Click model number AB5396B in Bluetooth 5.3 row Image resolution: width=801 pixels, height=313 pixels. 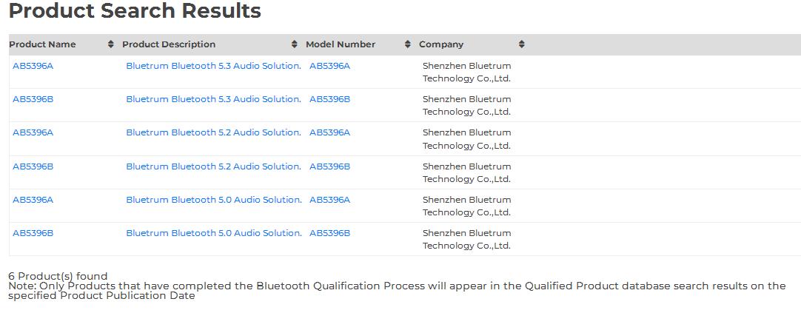click(329, 99)
